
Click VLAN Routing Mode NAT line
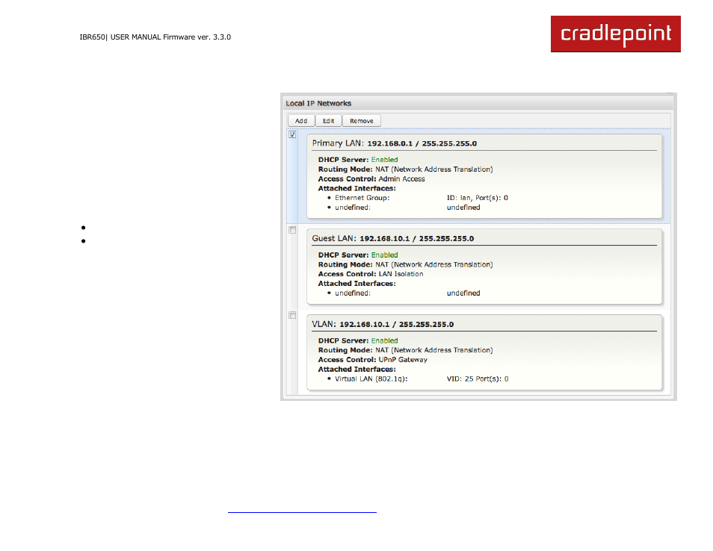405,350
